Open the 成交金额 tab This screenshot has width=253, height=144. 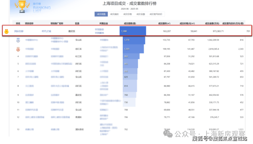(140, 14)
